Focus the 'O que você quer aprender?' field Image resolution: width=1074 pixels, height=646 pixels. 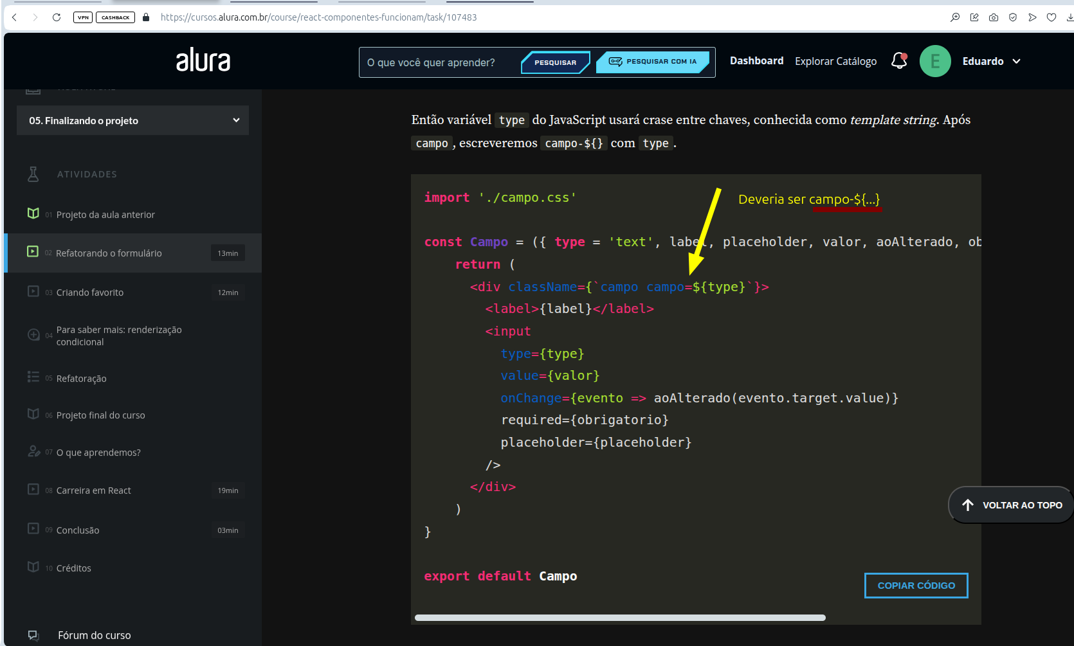(x=439, y=62)
